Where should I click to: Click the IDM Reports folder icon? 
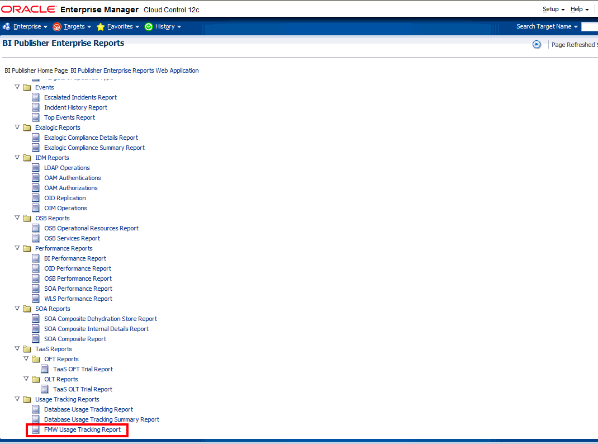[x=27, y=158]
